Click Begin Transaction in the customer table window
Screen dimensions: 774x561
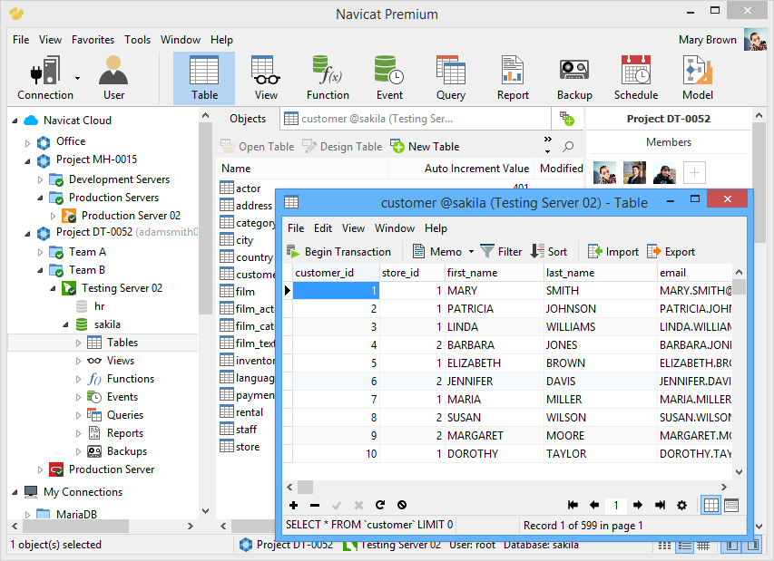coord(338,252)
